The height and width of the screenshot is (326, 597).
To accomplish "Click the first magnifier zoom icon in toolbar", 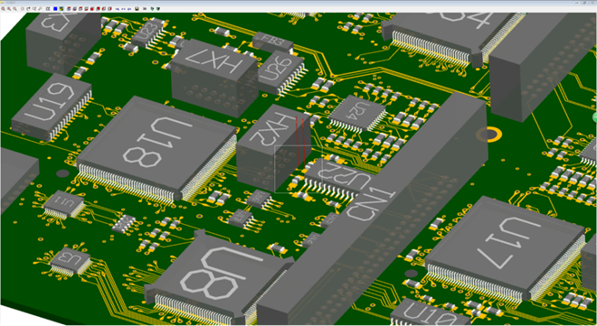I will pyautogui.click(x=3, y=8).
